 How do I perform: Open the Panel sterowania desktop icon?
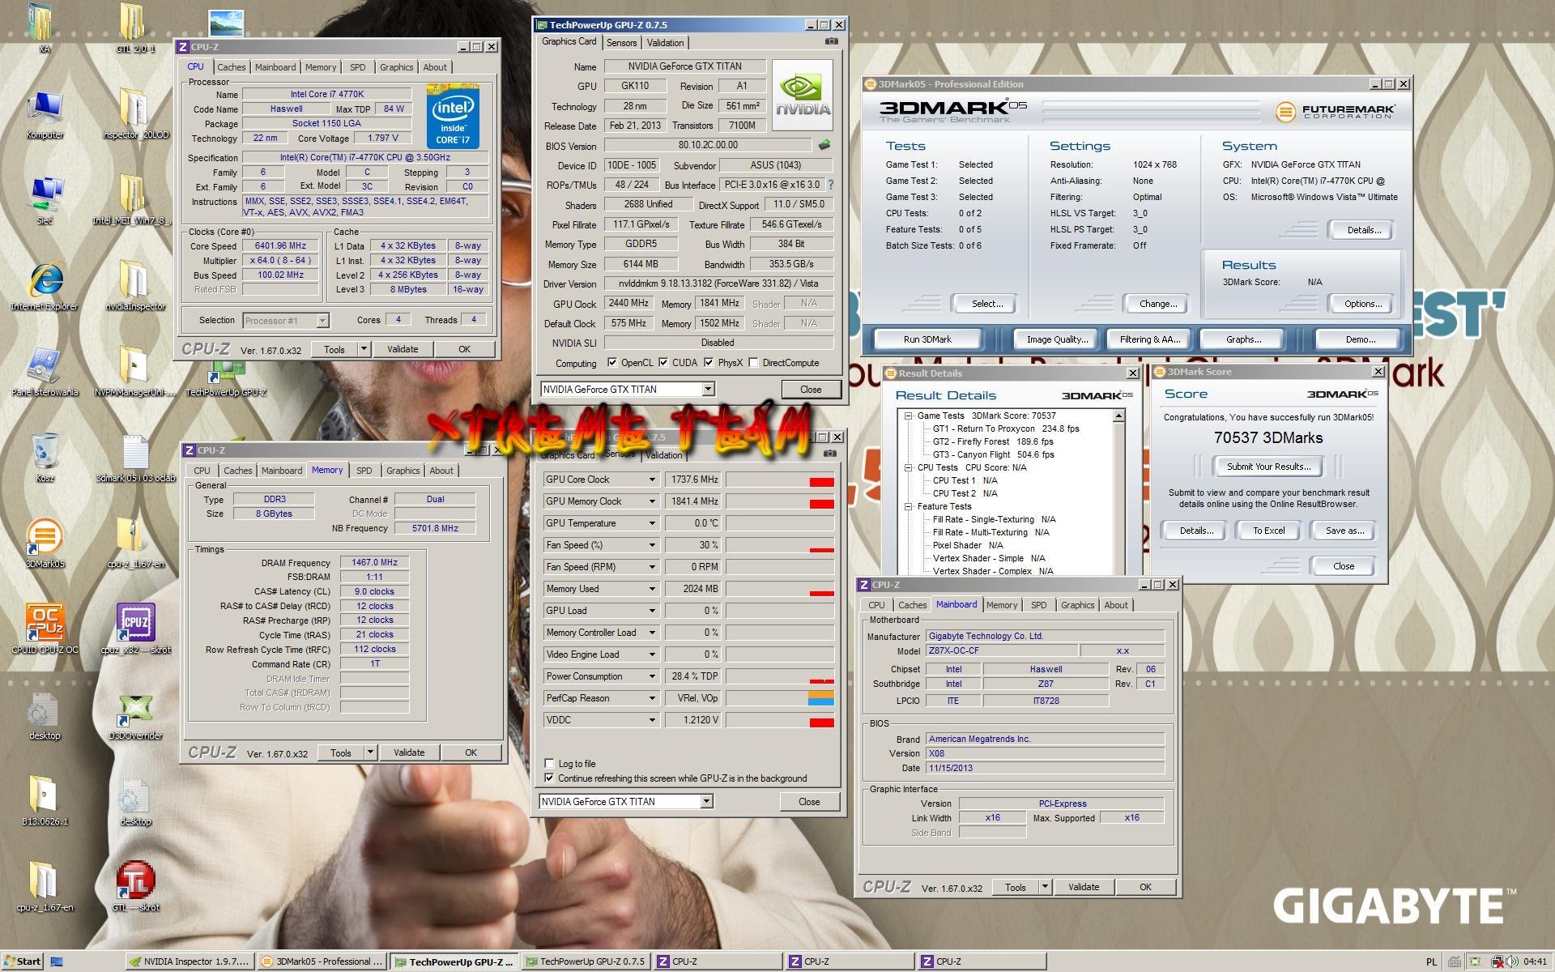tap(45, 371)
